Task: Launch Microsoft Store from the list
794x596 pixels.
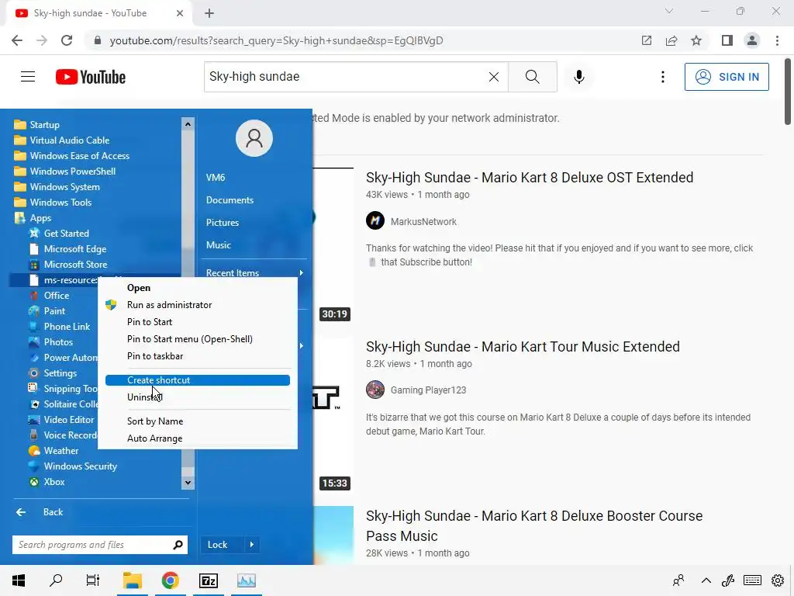Action: pos(75,265)
